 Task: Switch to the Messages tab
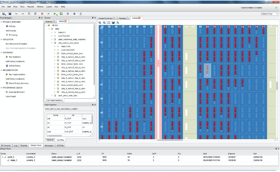[x=49, y=146]
